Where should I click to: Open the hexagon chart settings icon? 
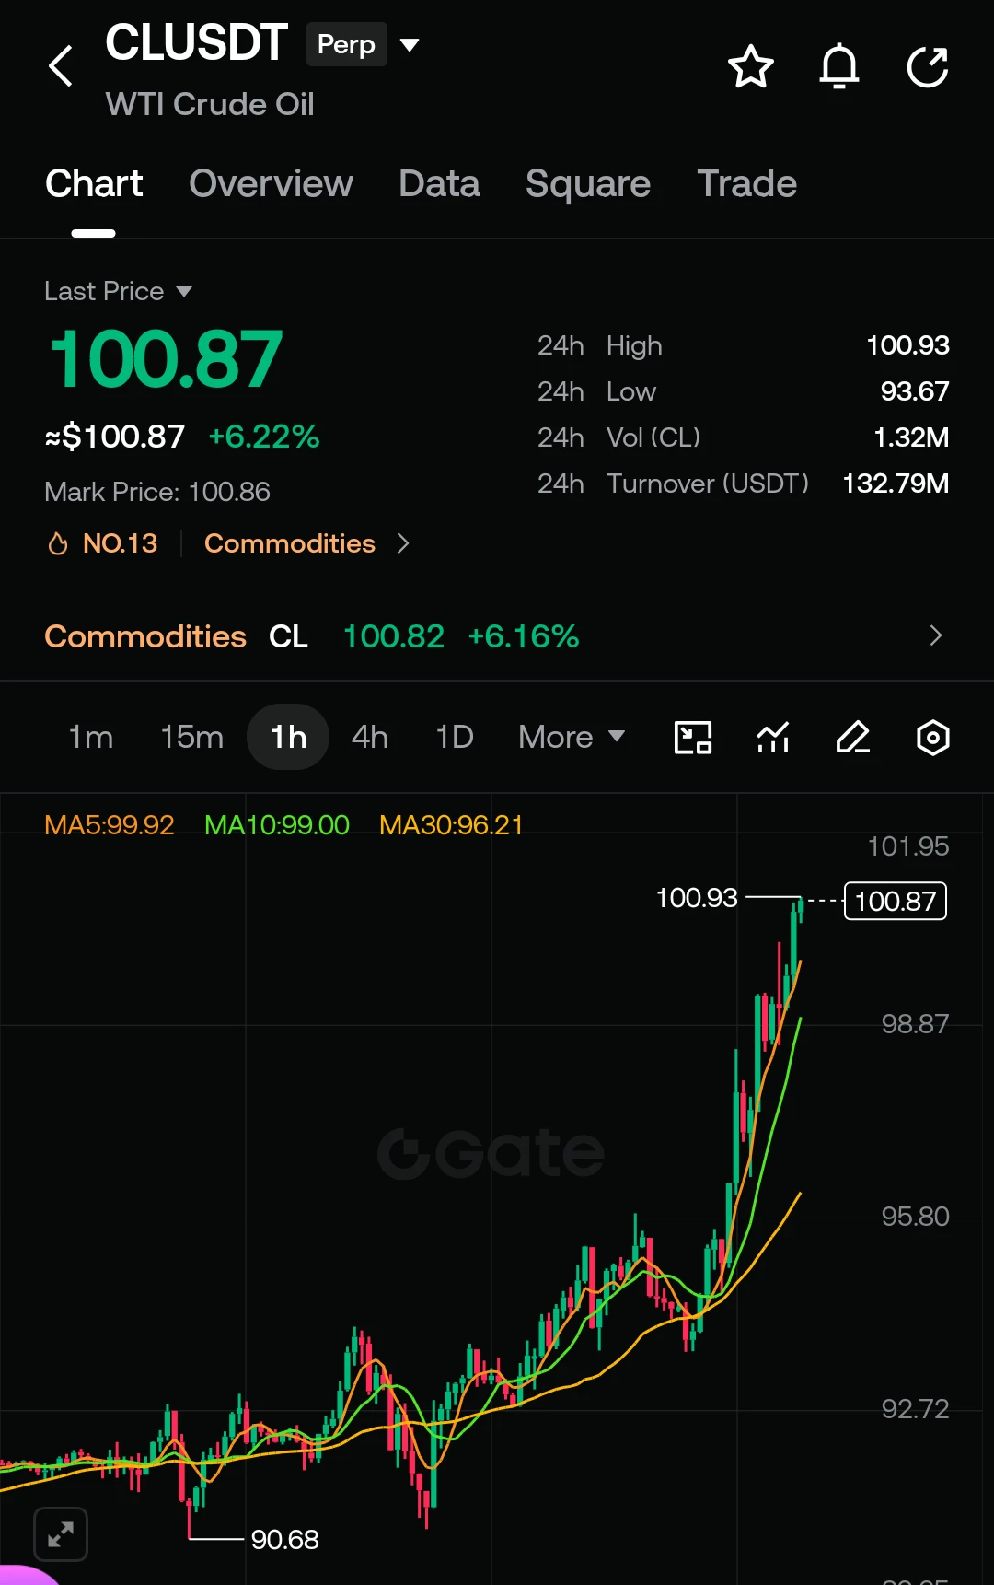click(x=933, y=738)
